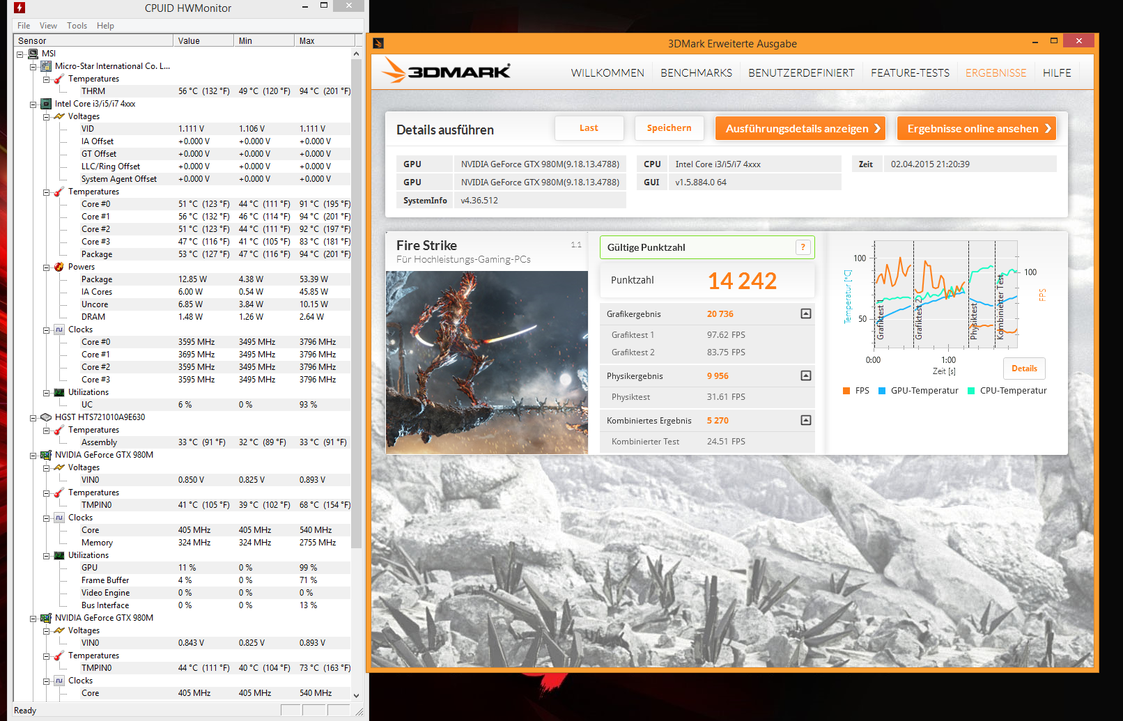1123x721 pixels.
Task: Collapse the Kombiniertes Ergebnis section toggle
Action: [x=806, y=420]
